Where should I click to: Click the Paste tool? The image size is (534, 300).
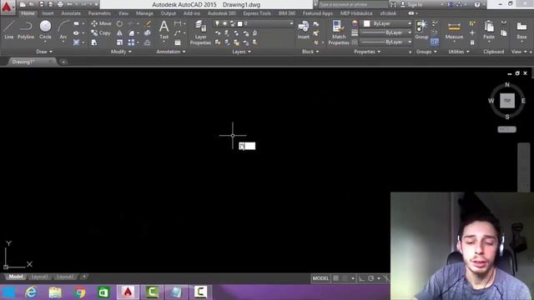coord(489,30)
